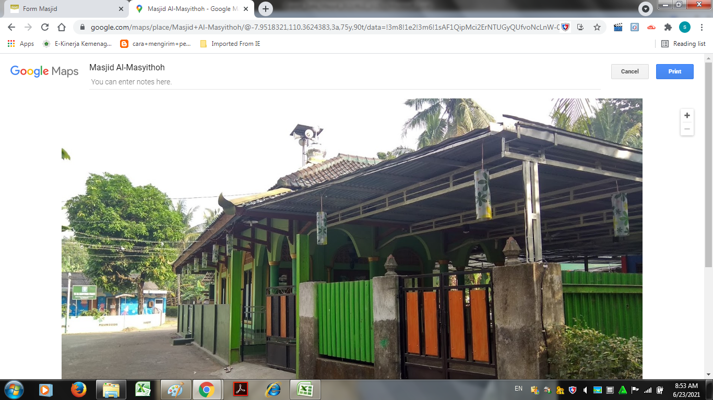
Task: View site info via lock icon
Action: click(x=82, y=27)
